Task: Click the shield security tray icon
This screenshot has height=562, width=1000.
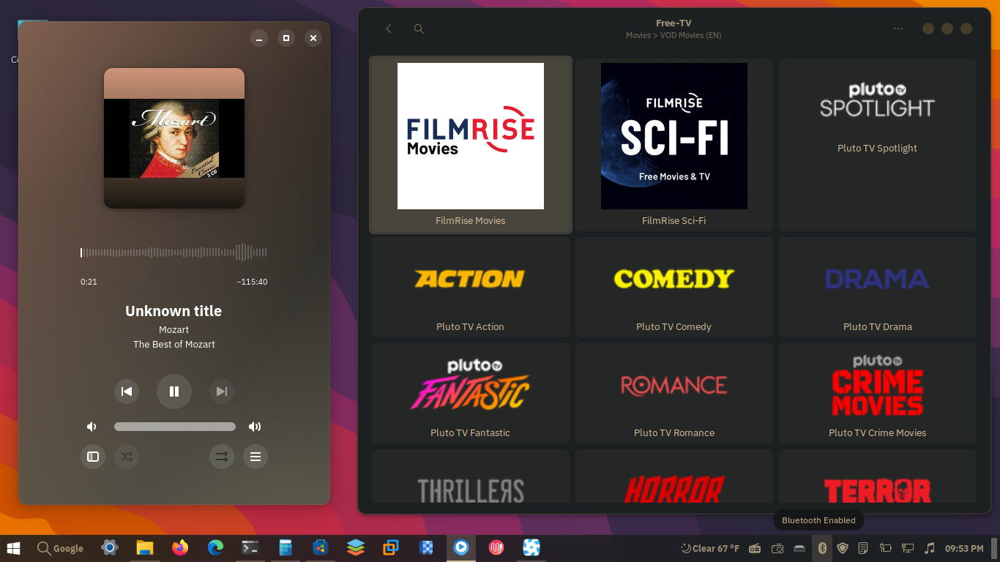Action: click(843, 548)
